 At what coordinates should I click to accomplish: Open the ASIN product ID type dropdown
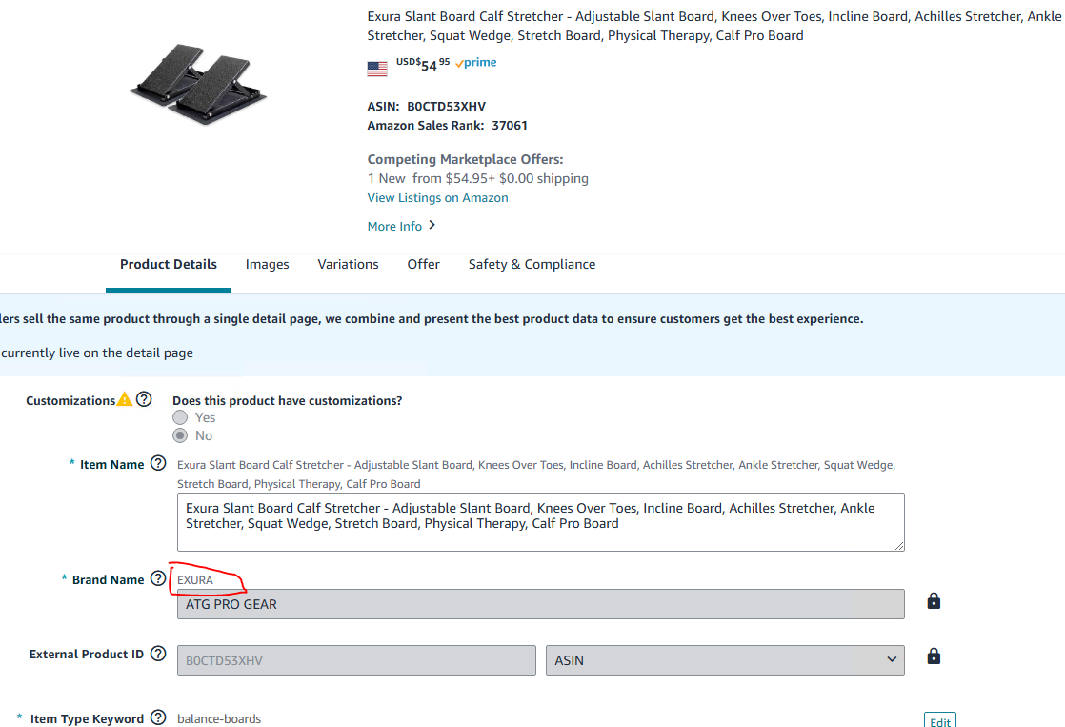click(724, 660)
